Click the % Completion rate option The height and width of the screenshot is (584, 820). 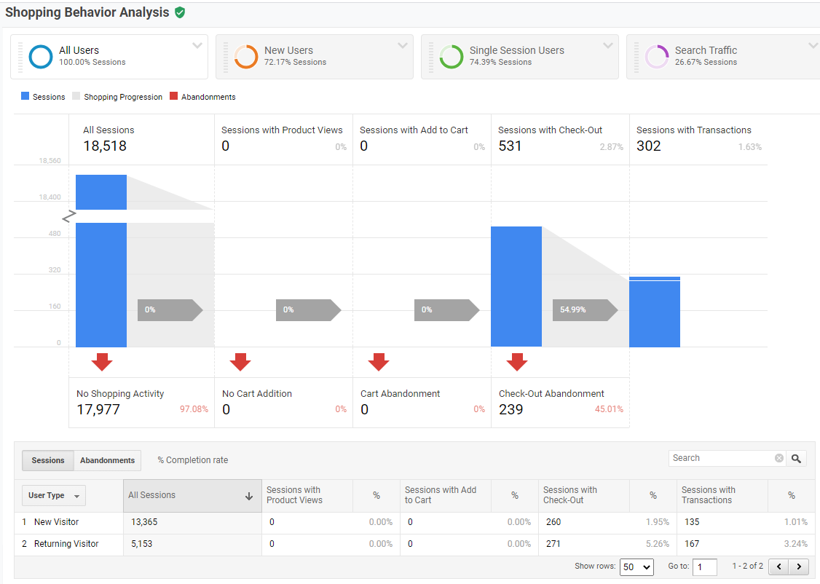[192, 460]
